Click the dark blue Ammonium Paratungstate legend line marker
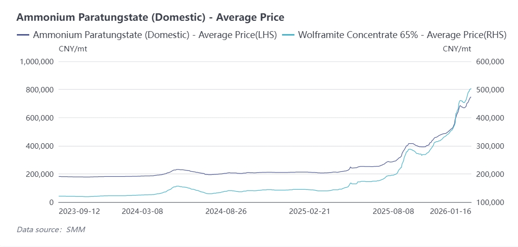 click(x=23, y=35)
